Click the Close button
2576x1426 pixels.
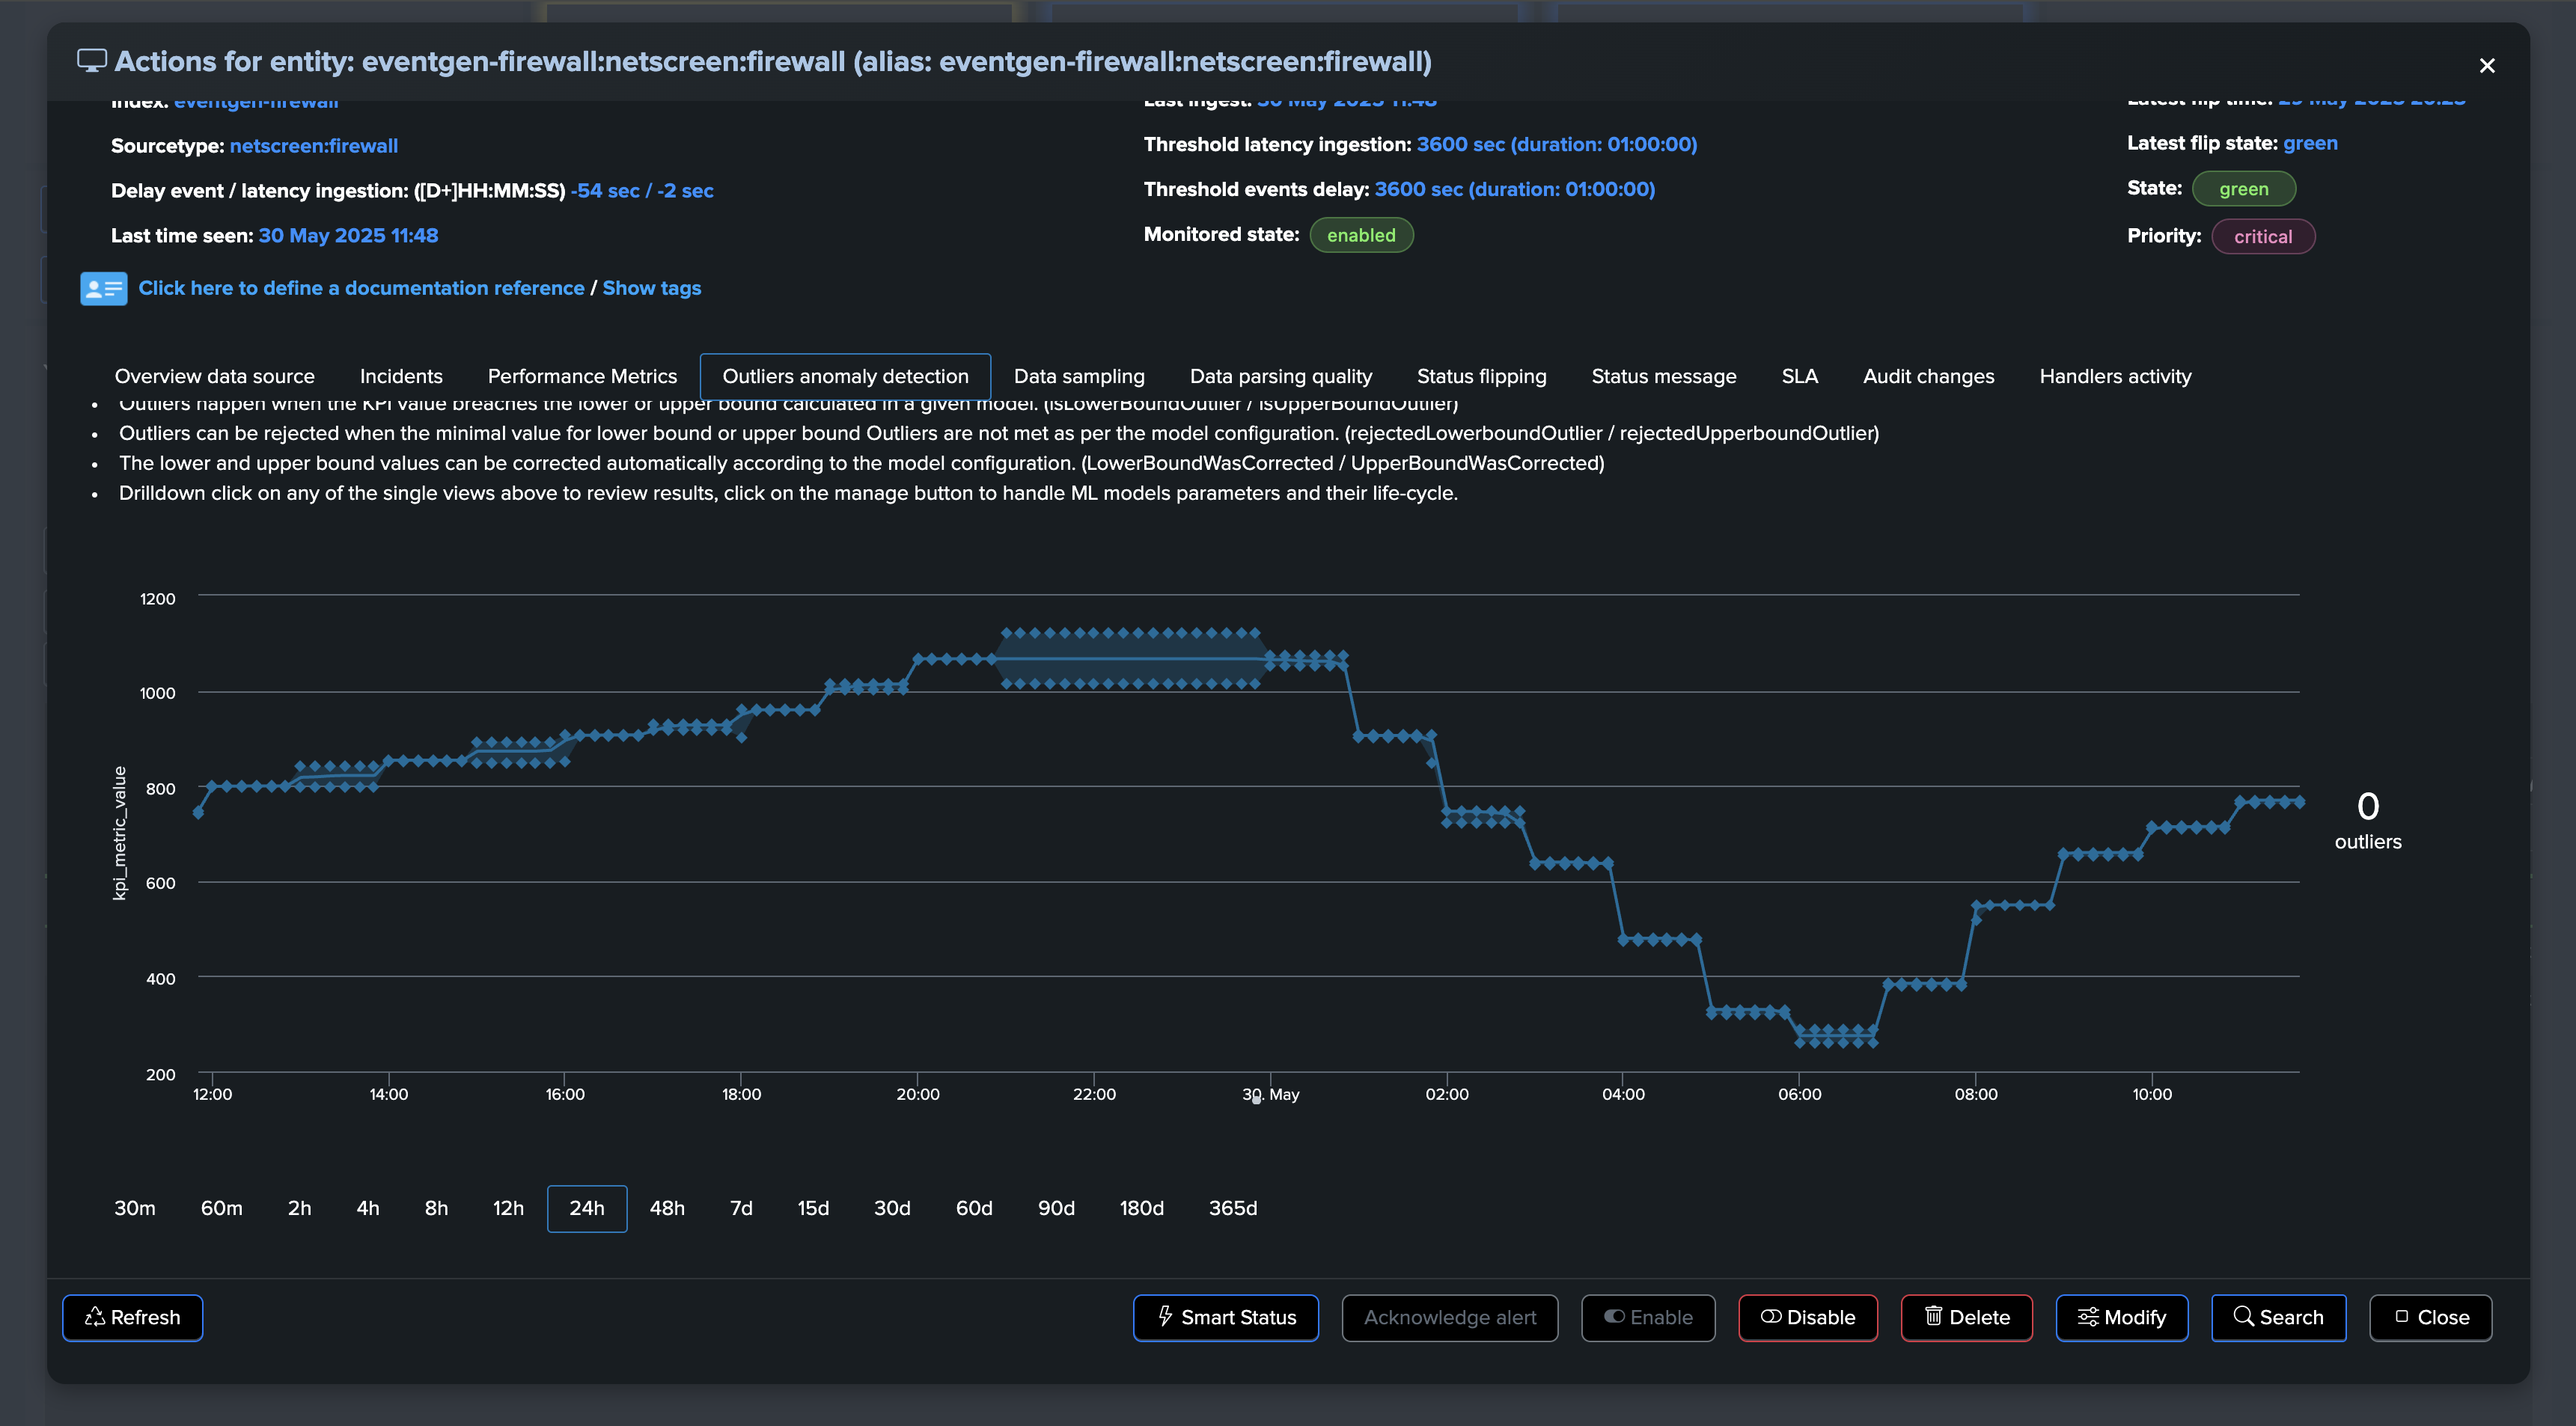[2430, 1317]
